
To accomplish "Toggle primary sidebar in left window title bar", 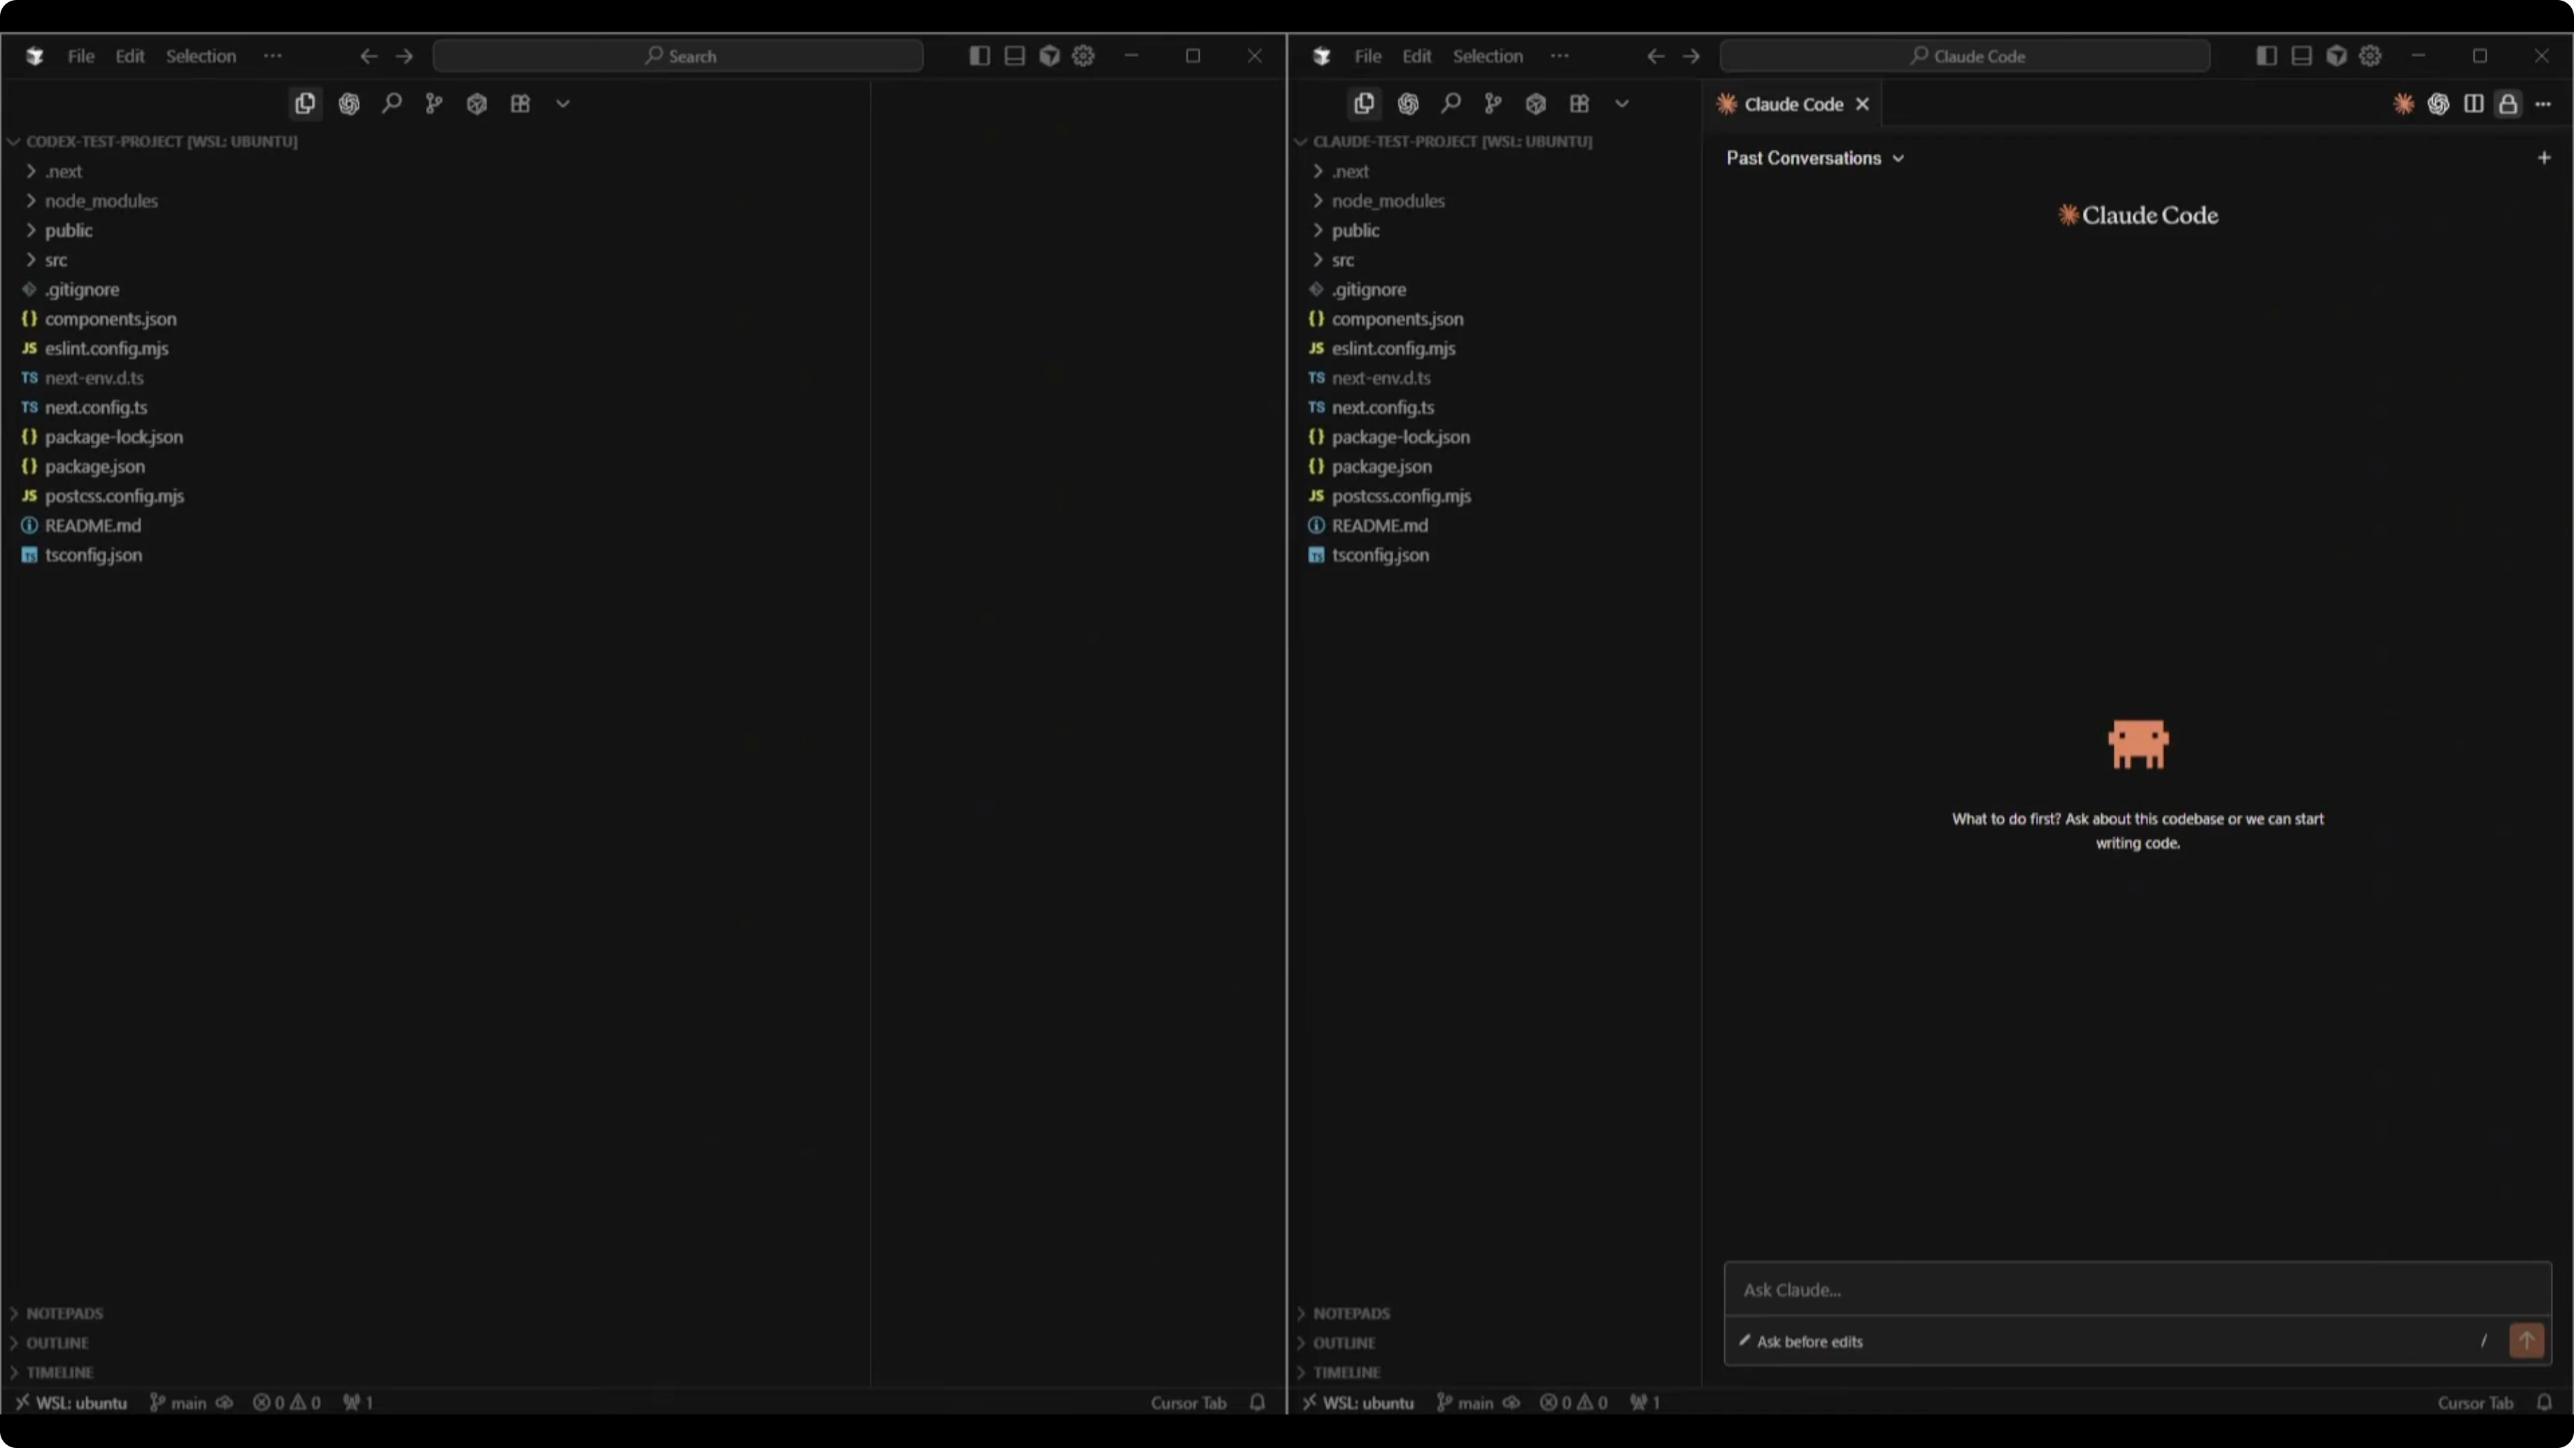I will [x=979, y=56].
